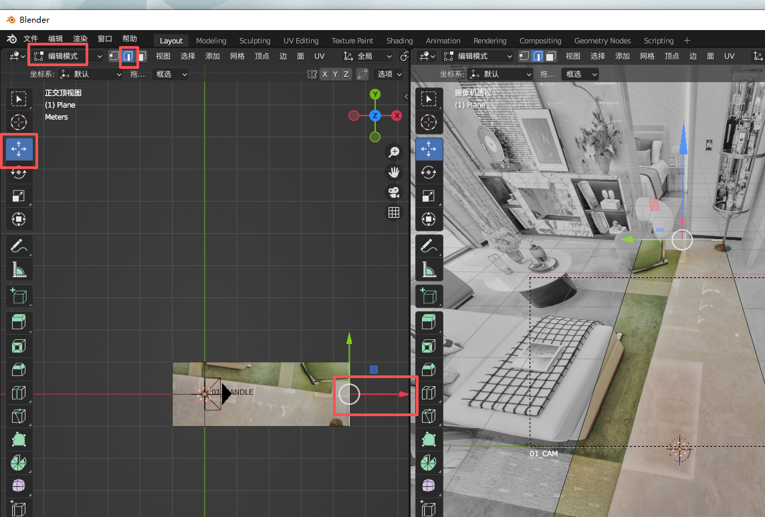
Task: Open the 文件 menu
Action: click(31, 39)
